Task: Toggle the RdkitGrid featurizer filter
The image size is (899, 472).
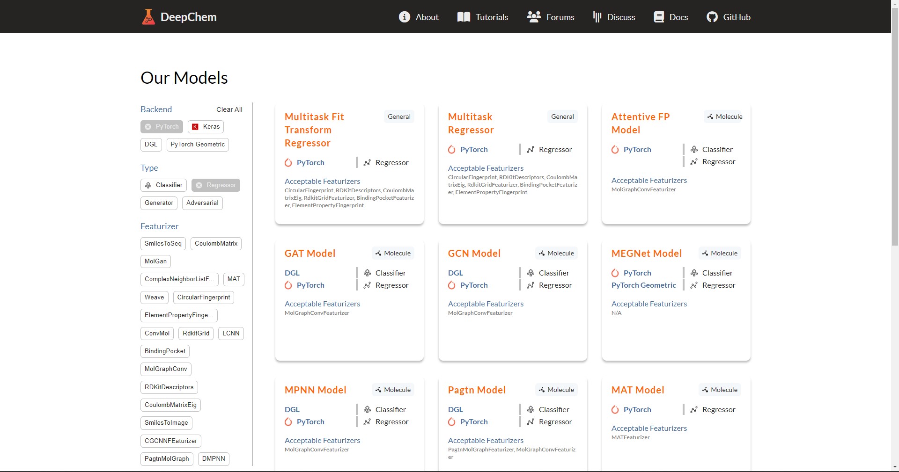Action: click(196, 334)
